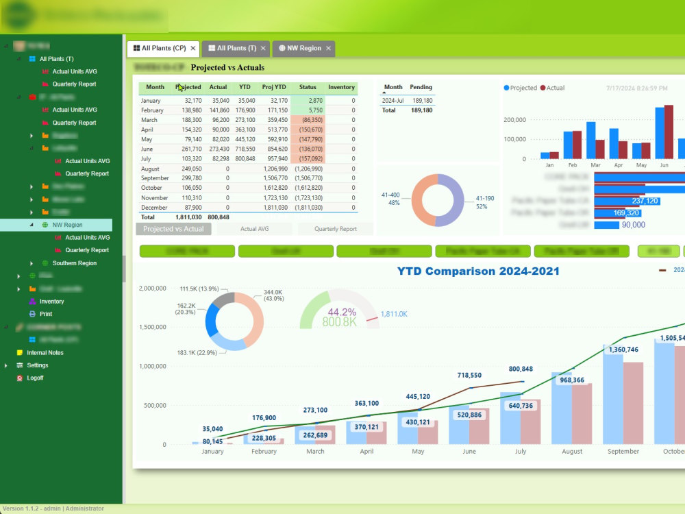Screen dimensions: 685x514
Task: Click the Southern Region globe icon
Action: [45, 263]
